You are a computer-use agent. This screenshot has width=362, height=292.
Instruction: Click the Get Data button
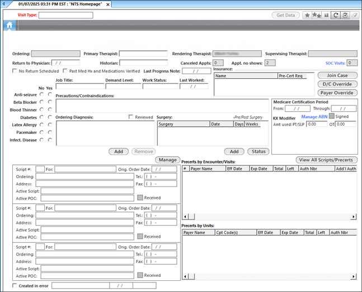pyautogui.click(x=286, y=15)
